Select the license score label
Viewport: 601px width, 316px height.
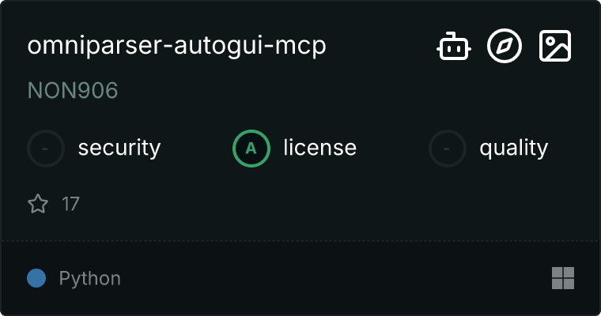click(320, 149)
